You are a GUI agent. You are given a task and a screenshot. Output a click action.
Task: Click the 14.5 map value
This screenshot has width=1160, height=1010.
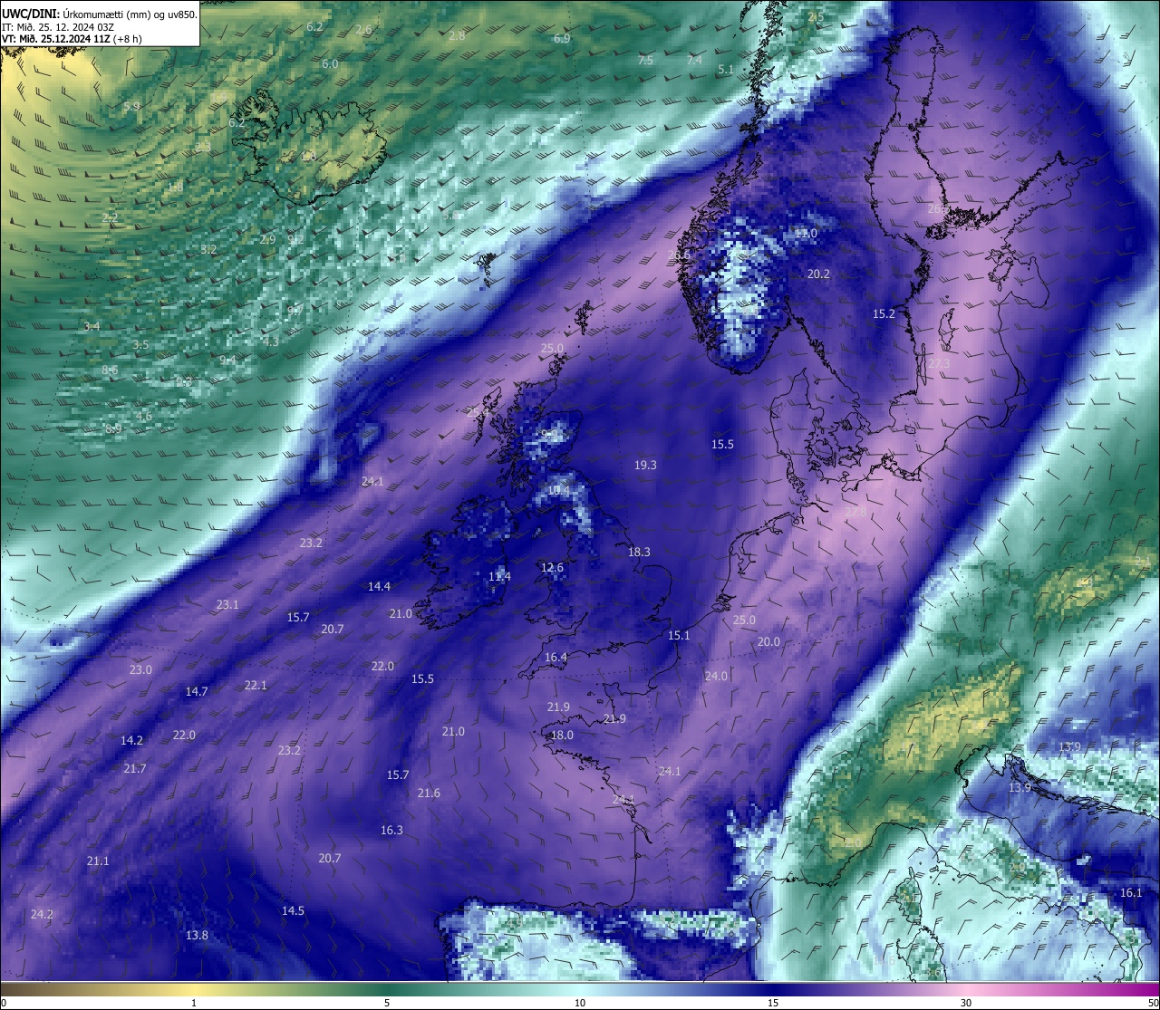[293, 910]
